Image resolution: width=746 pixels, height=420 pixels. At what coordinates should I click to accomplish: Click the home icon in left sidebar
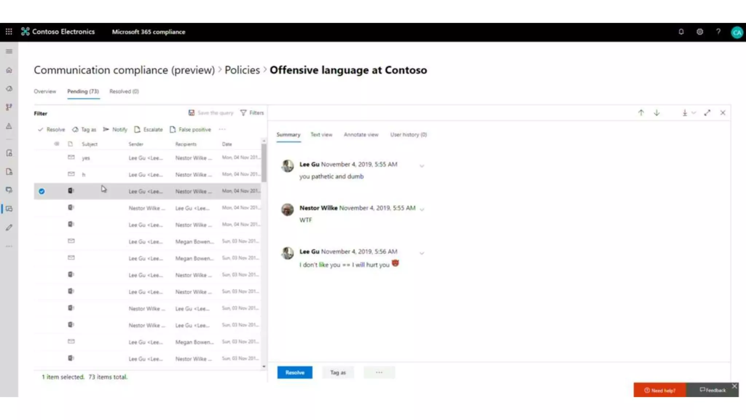(x=9, y=70)
